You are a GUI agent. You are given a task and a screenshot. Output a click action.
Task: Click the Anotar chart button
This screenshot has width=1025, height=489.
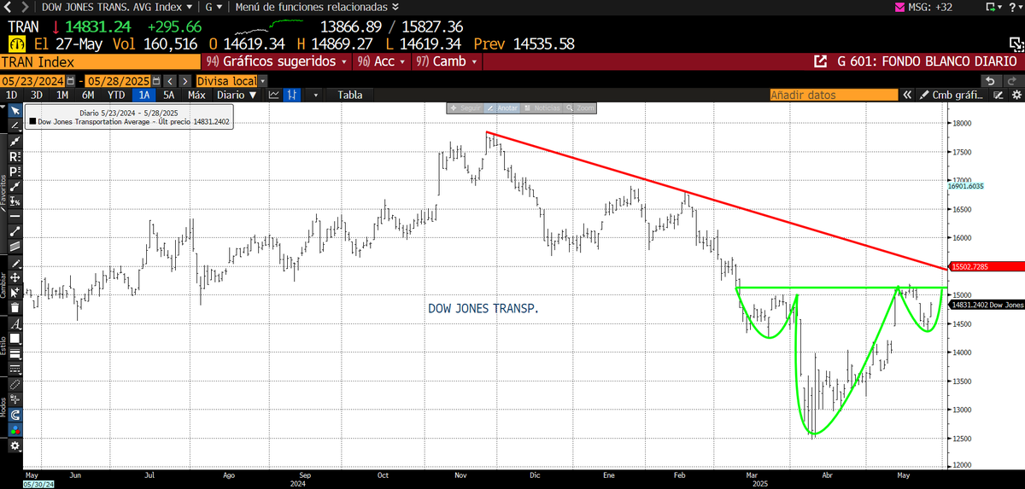[503, 108]
